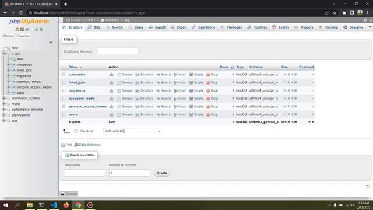Open the Console bar
The width and height of the screenshot is (373, 210).
point(69,194)
